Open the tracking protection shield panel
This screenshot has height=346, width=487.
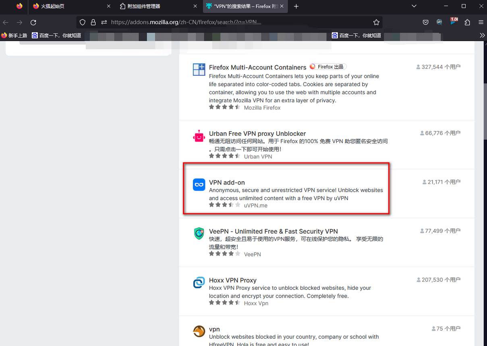pos(83,22)
